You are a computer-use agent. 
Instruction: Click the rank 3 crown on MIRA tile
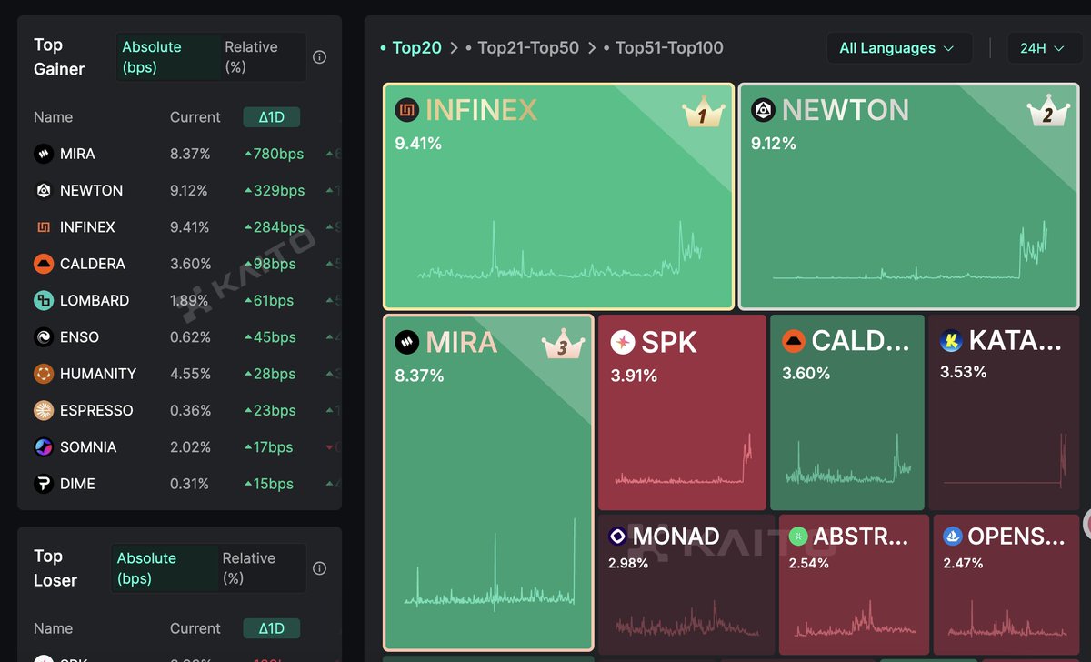[563, 345]
